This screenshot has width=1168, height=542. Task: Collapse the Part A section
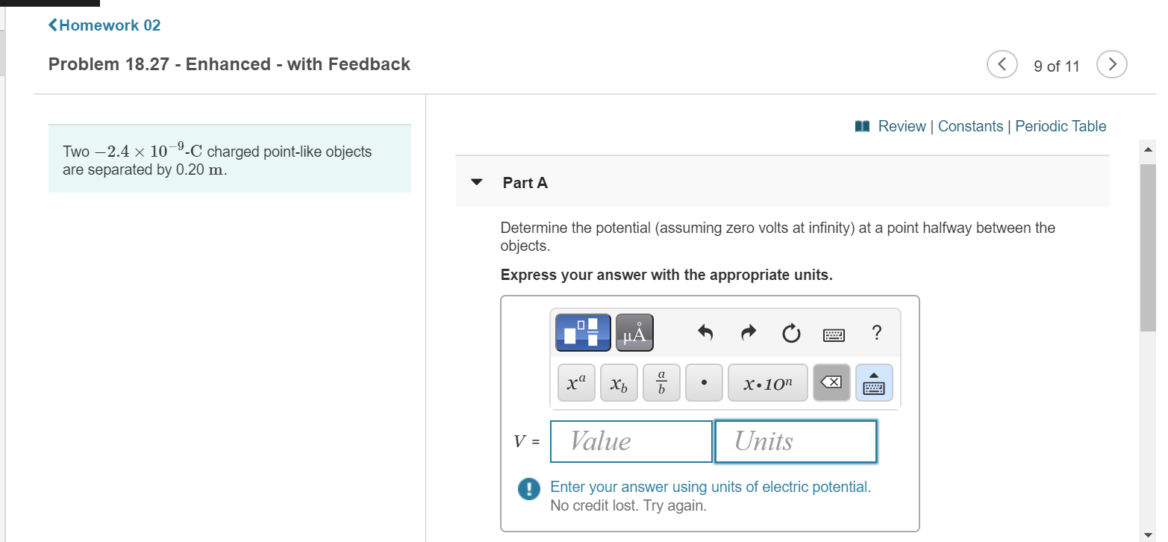(x=477, y=182)
